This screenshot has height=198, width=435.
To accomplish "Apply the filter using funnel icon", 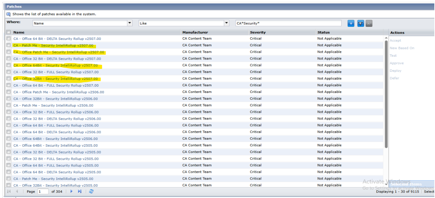I will click(360, 23).
